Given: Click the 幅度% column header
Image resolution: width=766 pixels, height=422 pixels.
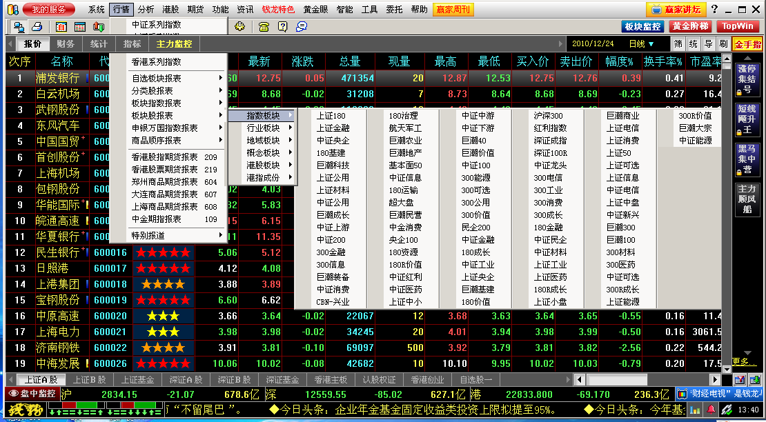Looking at the screenshot, I should pos(620,61).
